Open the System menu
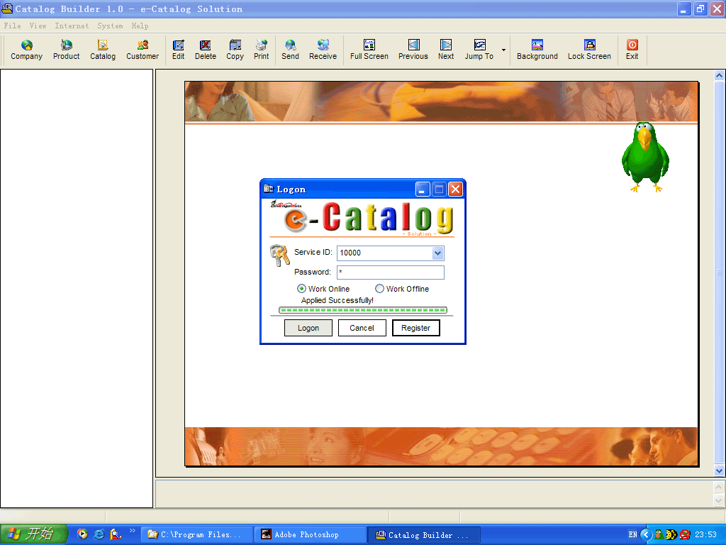Image resolution: width=726 pixels, height=545 pixels. pyautogui.click(x=110, y=26)
